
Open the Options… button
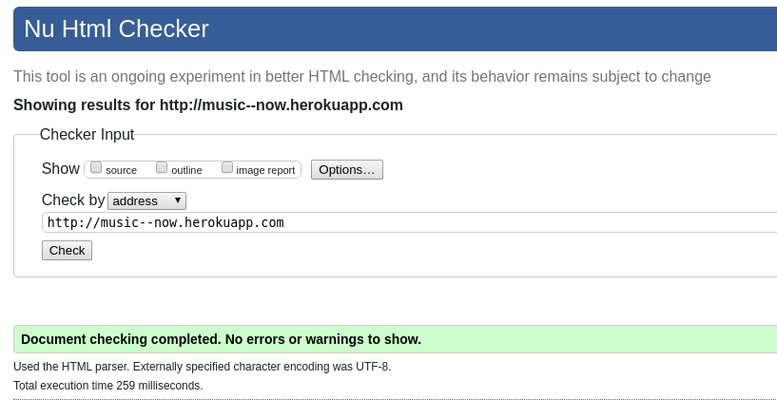click(x=347, y=170)
